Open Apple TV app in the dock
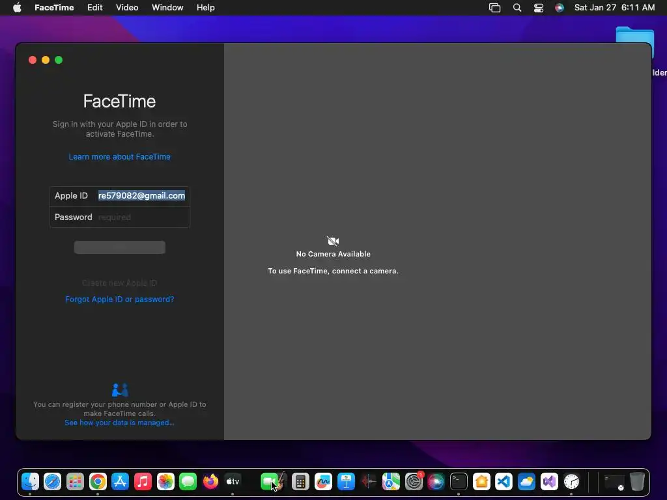667x500 pixels. [233, 482]
